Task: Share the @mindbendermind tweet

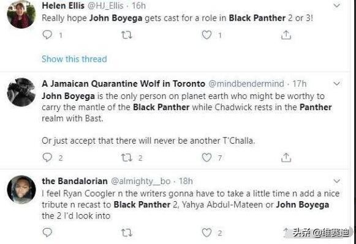Action: click(x=286, y=158)
